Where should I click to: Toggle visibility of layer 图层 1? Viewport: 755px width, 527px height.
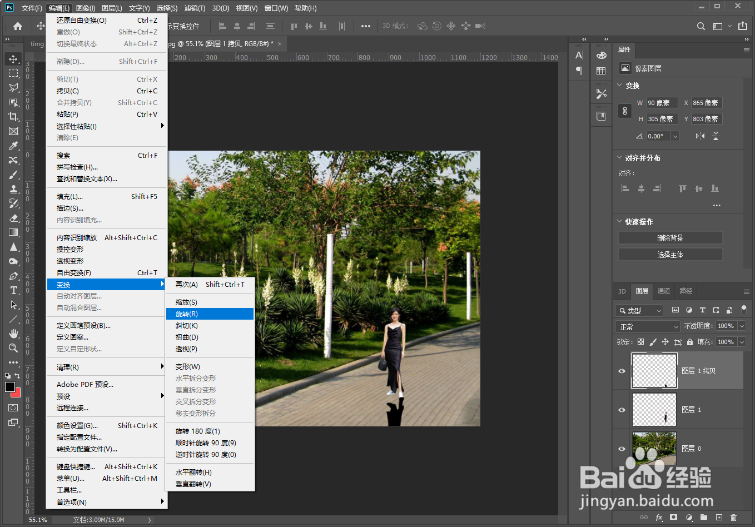pos(622,410)
